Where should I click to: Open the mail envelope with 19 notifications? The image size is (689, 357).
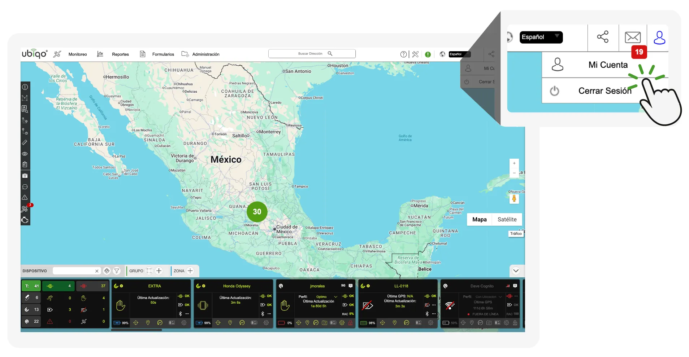click(x=633, y=38)
